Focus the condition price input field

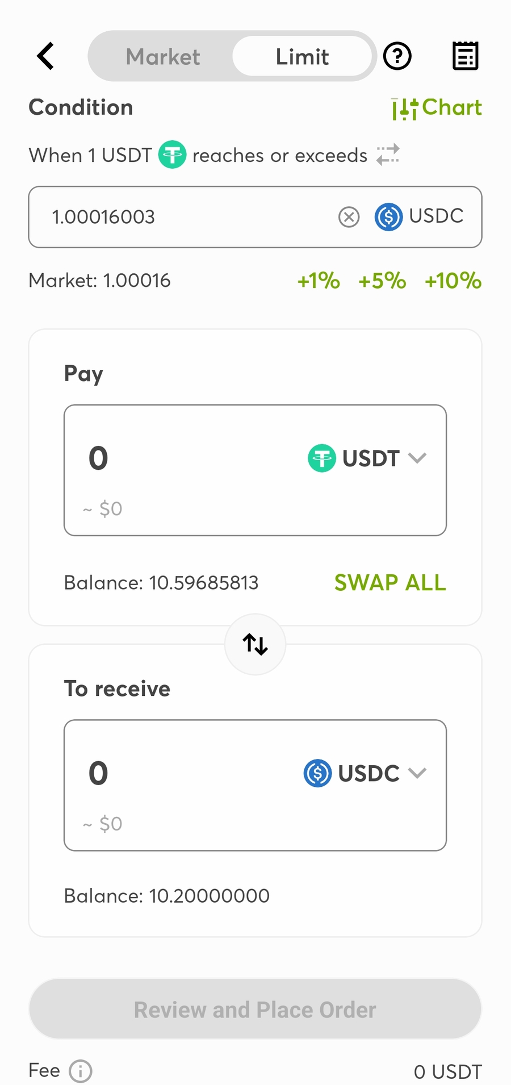[x=187, y=216]
